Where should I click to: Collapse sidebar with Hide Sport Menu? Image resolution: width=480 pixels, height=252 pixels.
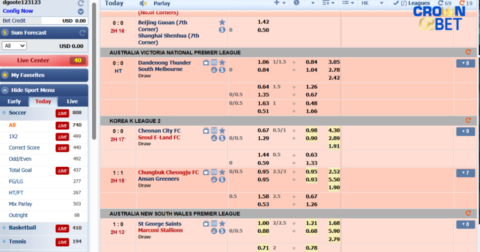coord(33,90)
